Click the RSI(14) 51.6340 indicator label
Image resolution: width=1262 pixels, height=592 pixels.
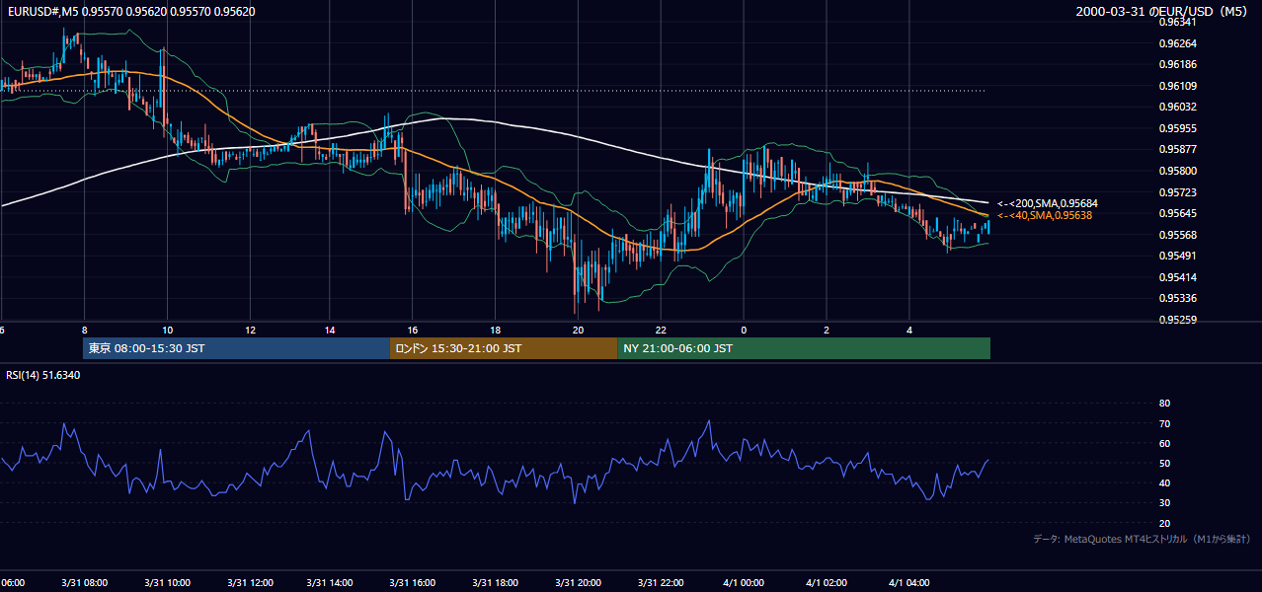click(x=42, y=375)
